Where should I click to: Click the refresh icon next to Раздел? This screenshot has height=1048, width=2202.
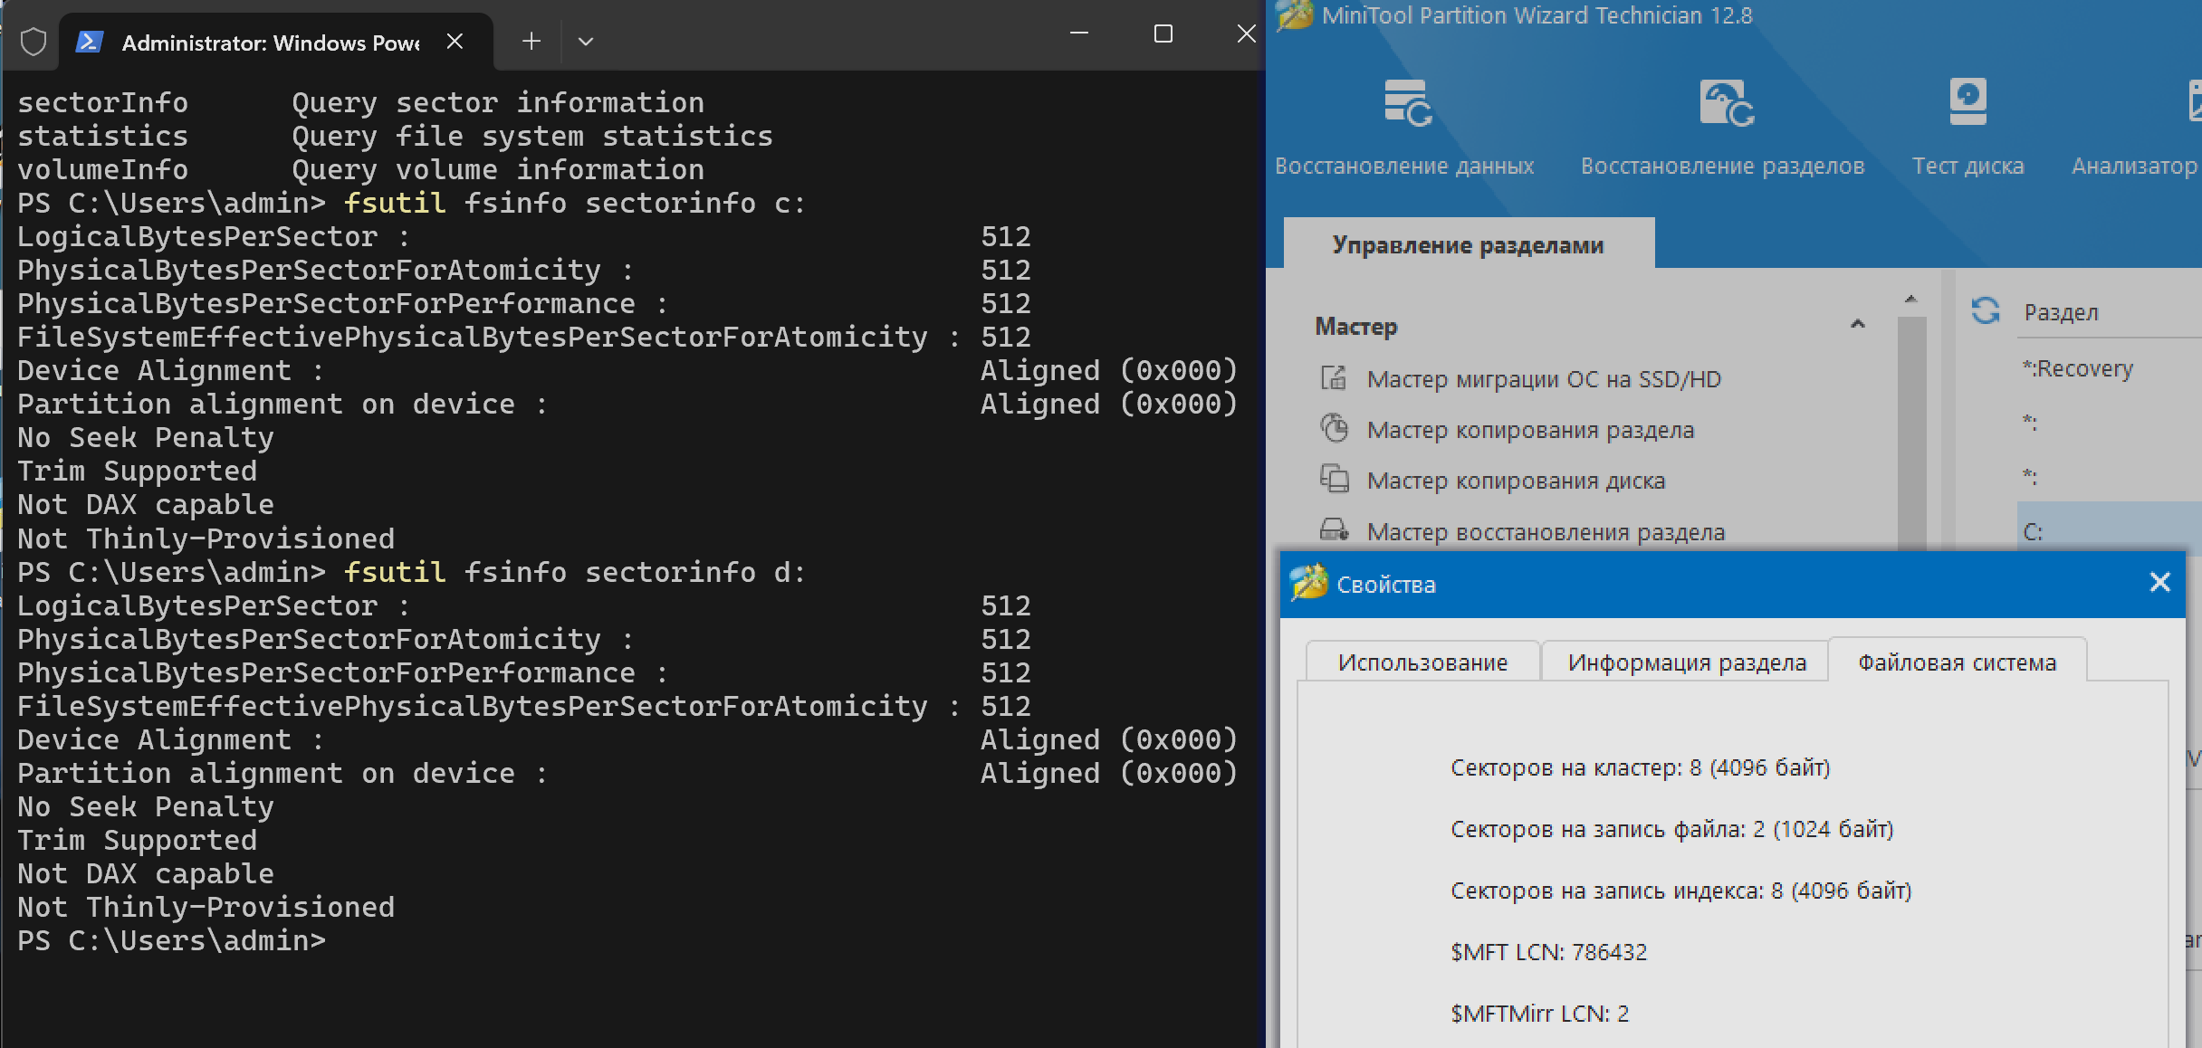tap(1985, 311)
